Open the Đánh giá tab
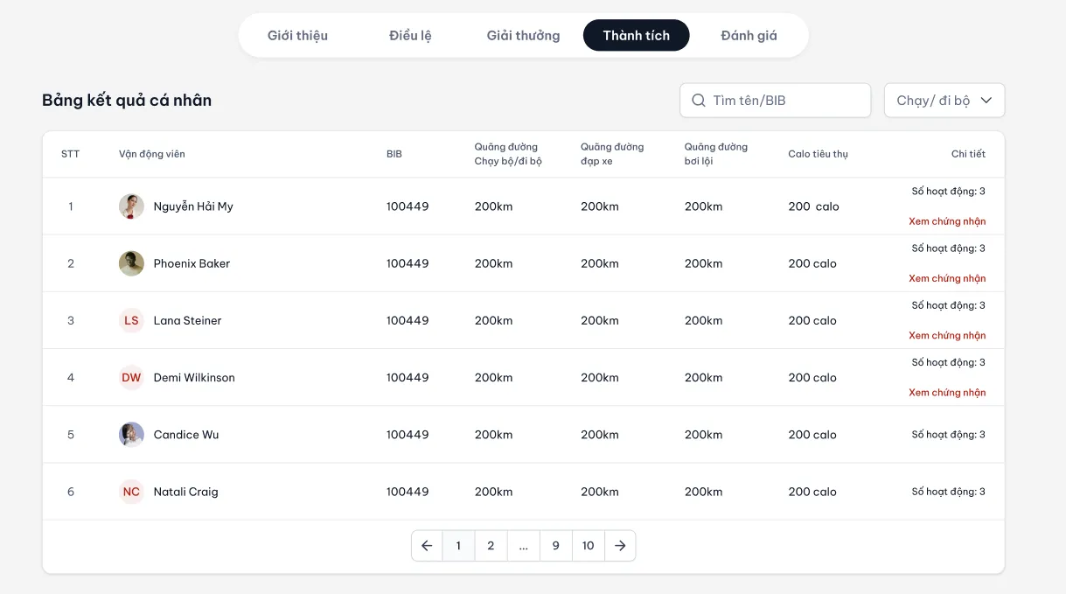1066x594 pixels. 749,36
